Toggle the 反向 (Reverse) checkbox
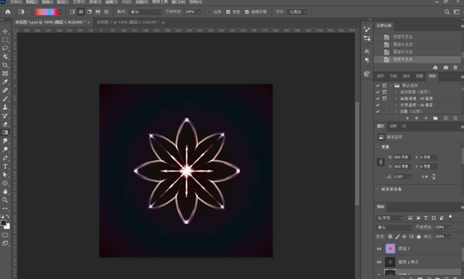 [x=210, y=12]
